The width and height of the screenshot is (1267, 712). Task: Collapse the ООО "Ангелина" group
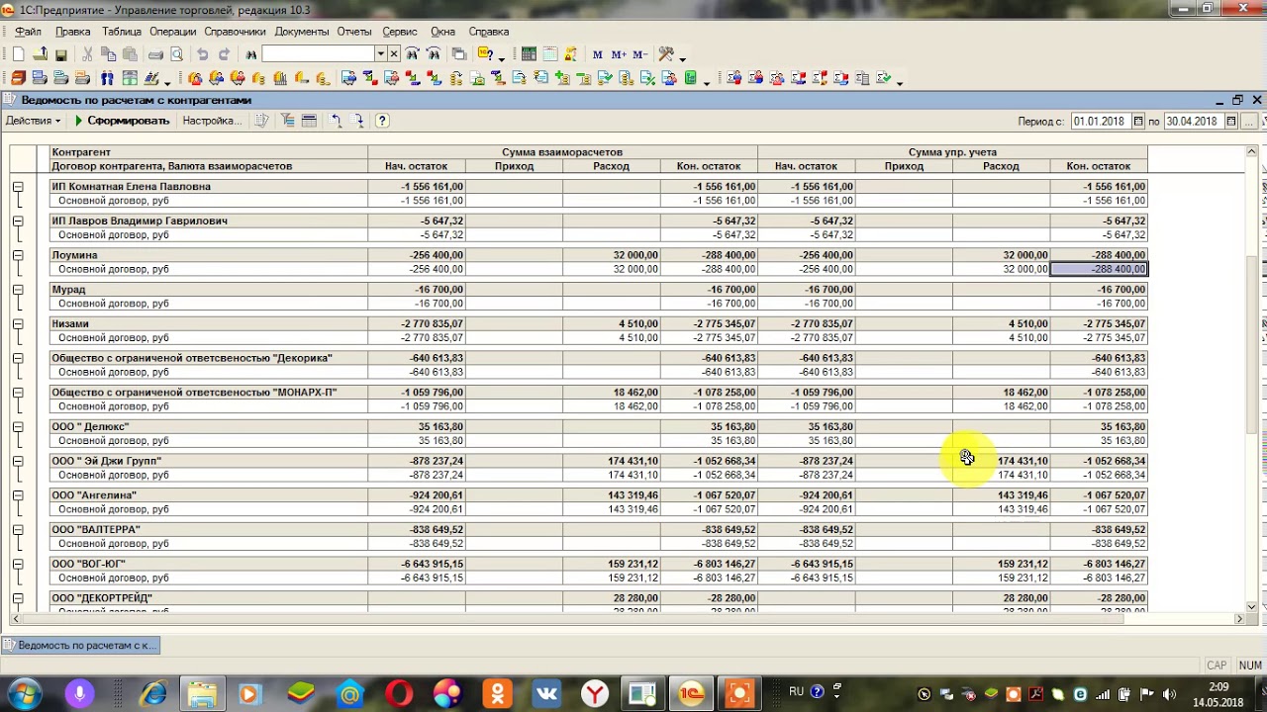pyautogui.click(x=18, y=495)
